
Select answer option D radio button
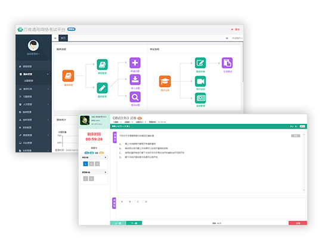(144, 202)
